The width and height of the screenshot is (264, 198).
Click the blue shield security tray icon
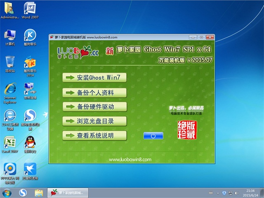(x=224, y=193)
